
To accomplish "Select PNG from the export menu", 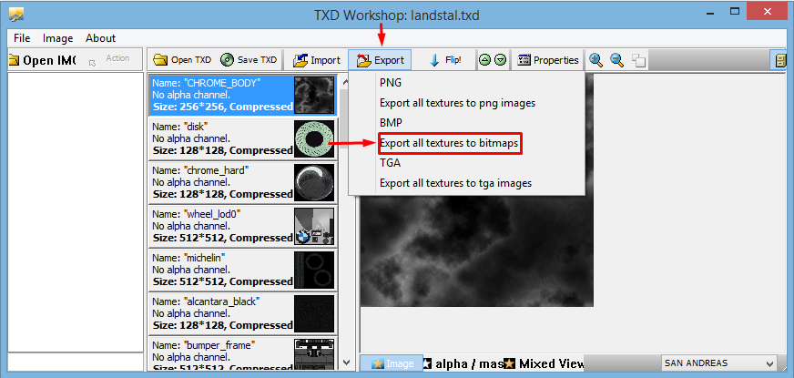I will [x=391, y=83].
